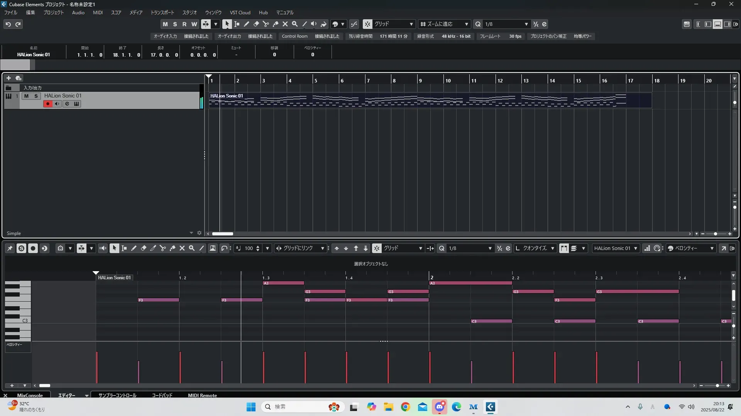Viewport: 741px width, 416px height.
Task: Click the Undo arrow icon
Action: pos(8,24)
